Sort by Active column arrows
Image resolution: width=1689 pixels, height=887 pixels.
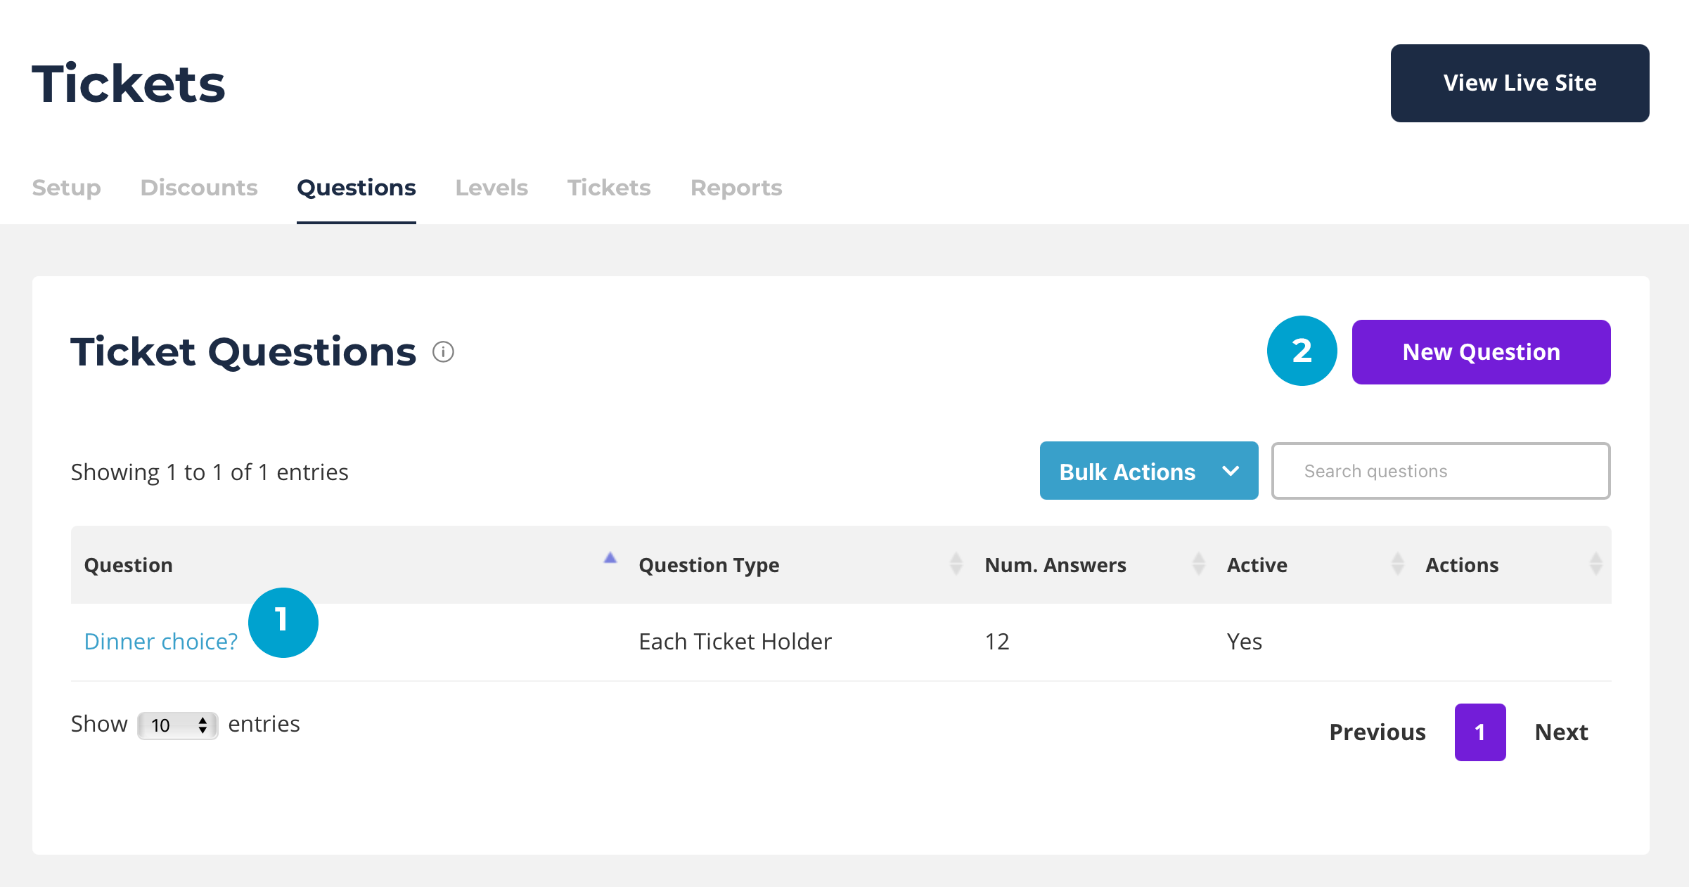(x=1397, y=564)
